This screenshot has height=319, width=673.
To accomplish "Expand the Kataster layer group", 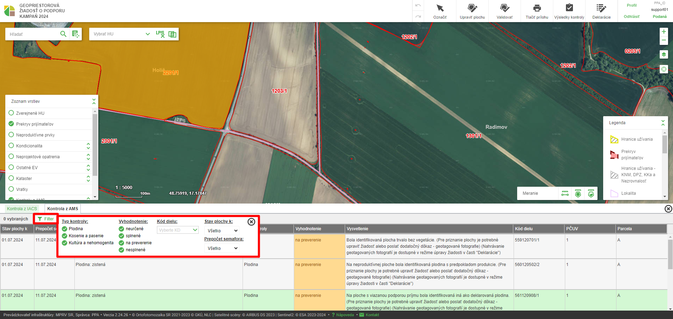I will click(88, 178).
